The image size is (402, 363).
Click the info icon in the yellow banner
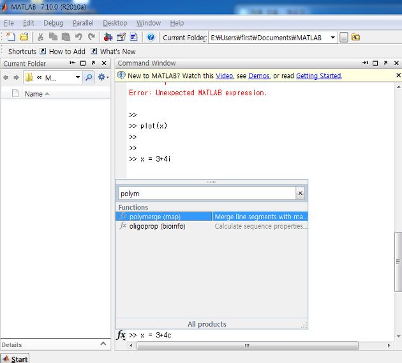click(x=121, y=75)
